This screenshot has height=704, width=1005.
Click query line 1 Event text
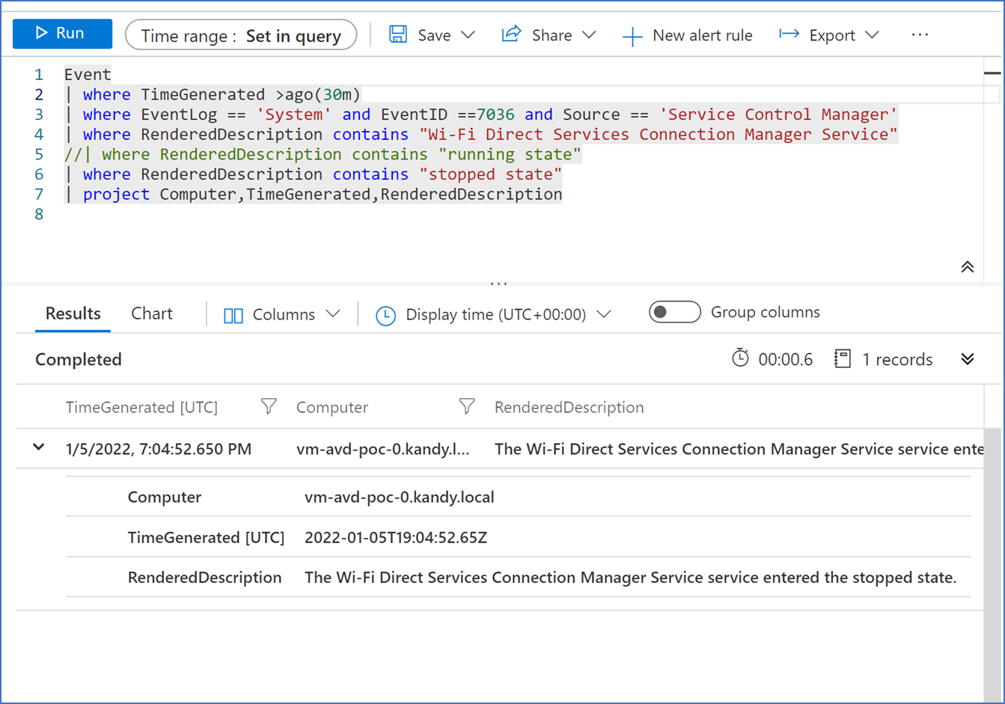88,74
